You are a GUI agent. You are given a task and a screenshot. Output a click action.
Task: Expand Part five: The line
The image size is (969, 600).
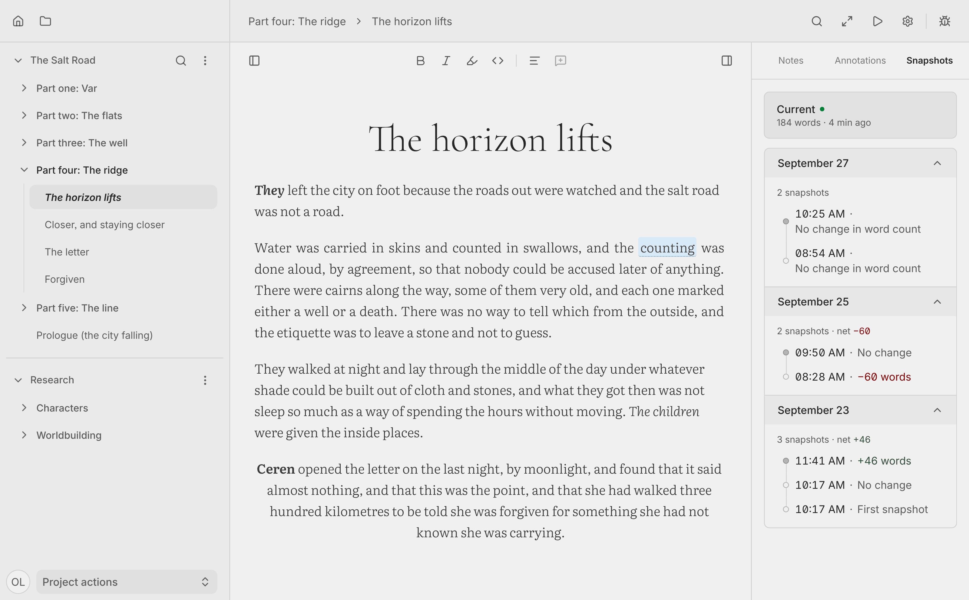[x=24, y=308]
